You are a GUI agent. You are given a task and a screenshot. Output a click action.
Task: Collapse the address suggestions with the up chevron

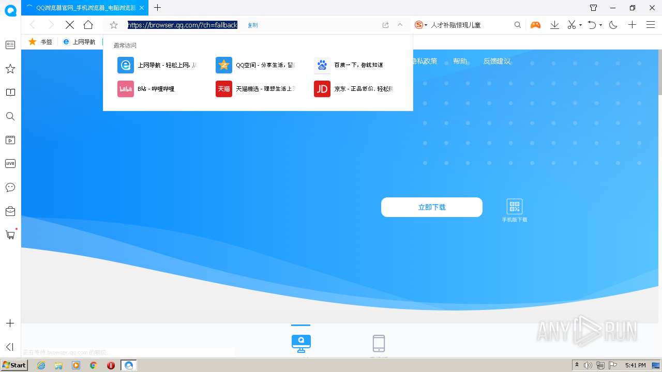400,25
